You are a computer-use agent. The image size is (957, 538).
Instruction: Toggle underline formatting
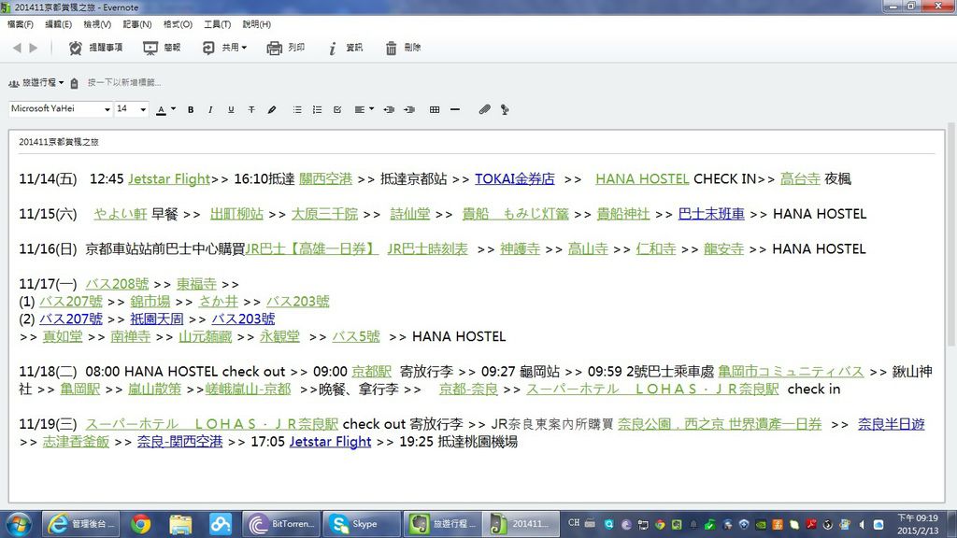(230, 109)
